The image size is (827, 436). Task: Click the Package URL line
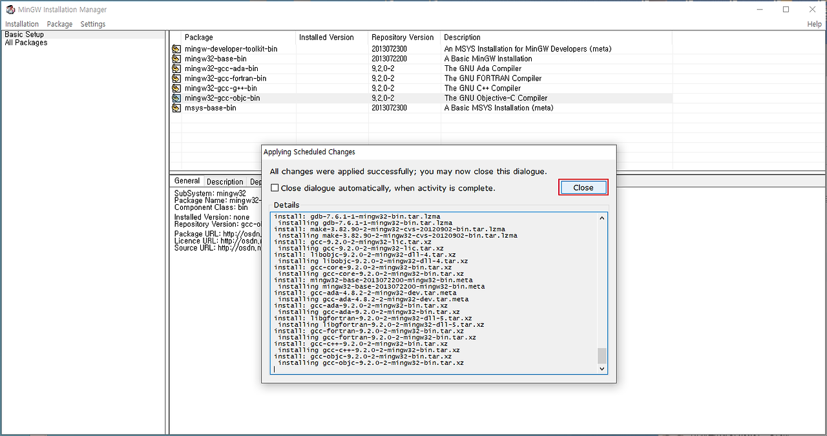[218, 234]
